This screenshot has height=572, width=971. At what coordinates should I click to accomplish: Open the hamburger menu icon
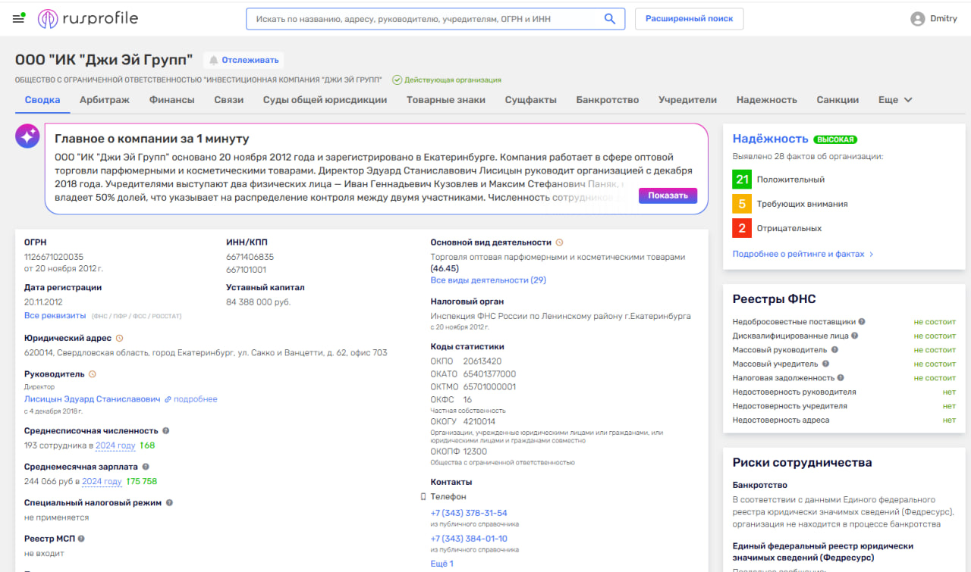[x=18, y=19]
